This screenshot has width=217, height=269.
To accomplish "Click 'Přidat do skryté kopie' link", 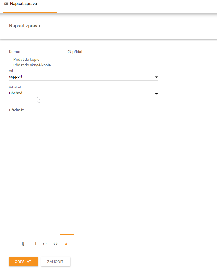I will coord(32,65).
